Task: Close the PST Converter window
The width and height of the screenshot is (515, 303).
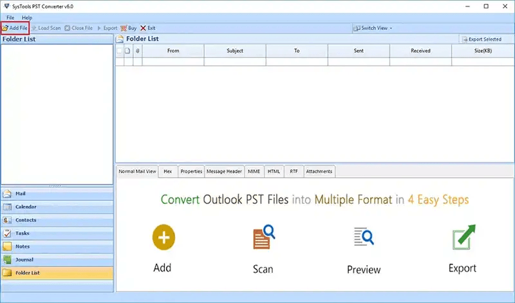Action: coord(505,6)
